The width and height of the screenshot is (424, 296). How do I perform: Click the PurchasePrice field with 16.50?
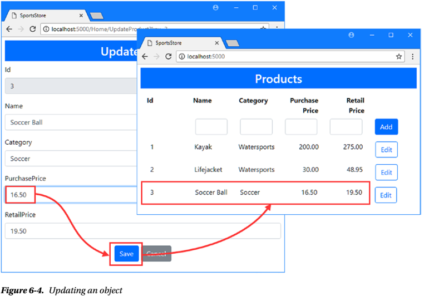tap(71, 195)
